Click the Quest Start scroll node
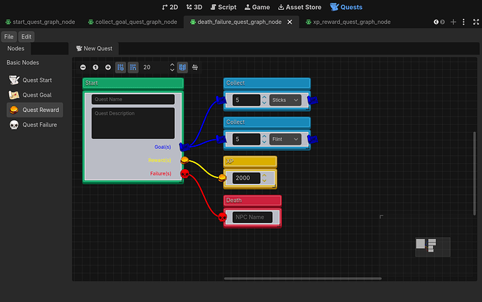The height and width of the screenshot is (302, 482). point(35,80)
